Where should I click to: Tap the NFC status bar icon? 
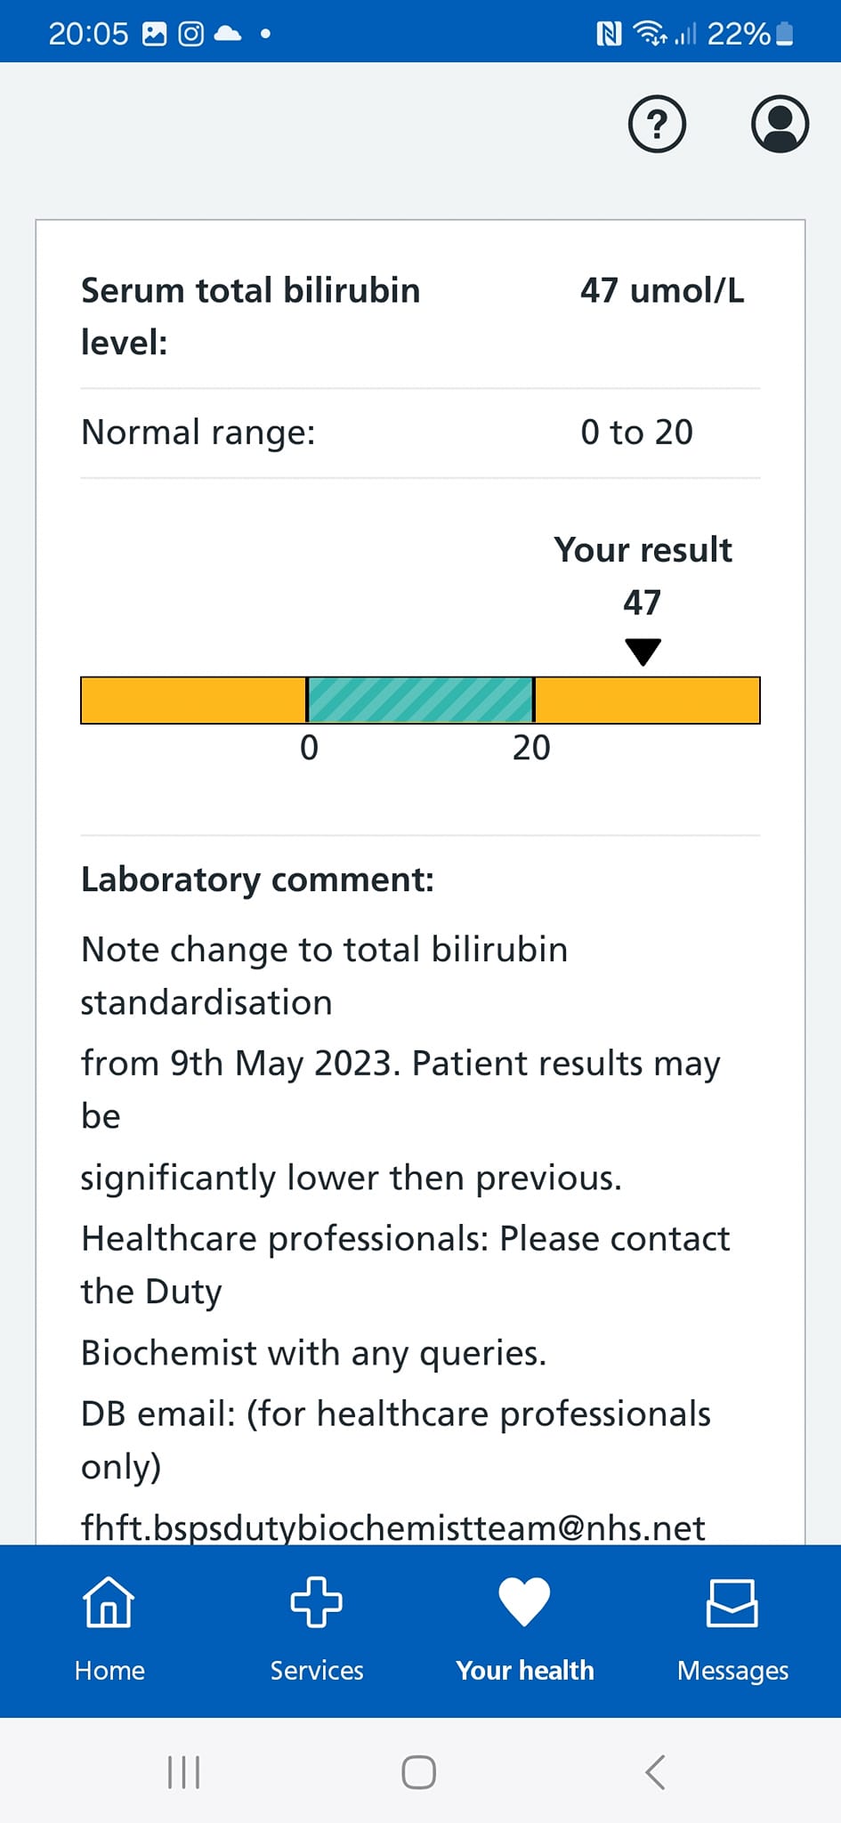coord(609,34)
